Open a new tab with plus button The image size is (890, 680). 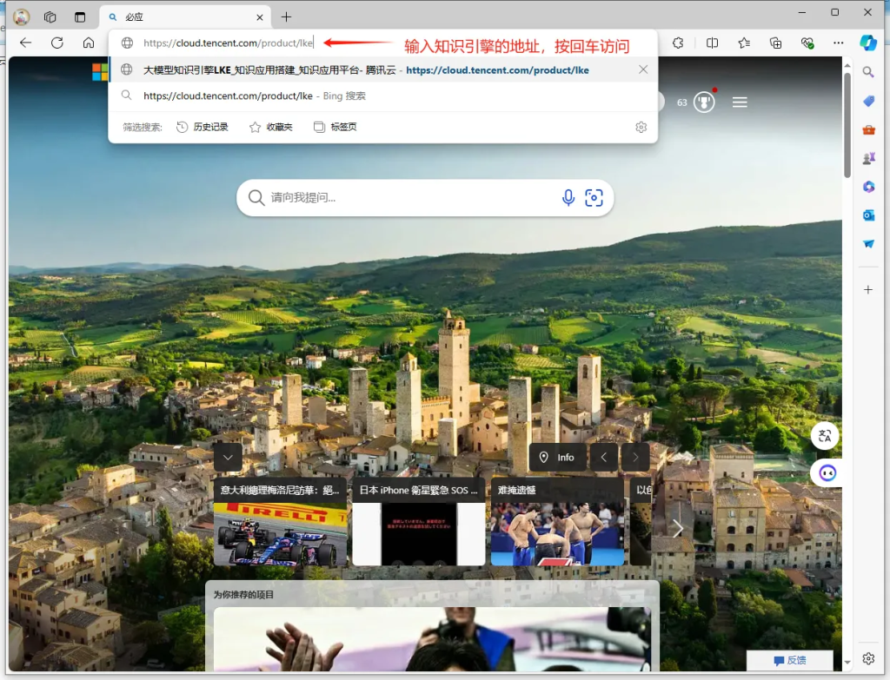click(286, 17)
